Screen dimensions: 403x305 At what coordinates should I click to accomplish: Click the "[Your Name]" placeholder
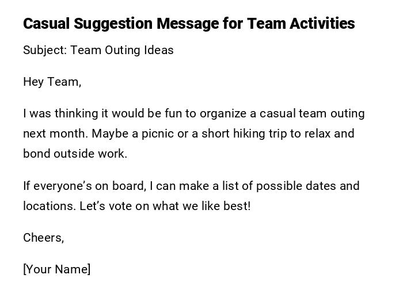coord(56,269)
